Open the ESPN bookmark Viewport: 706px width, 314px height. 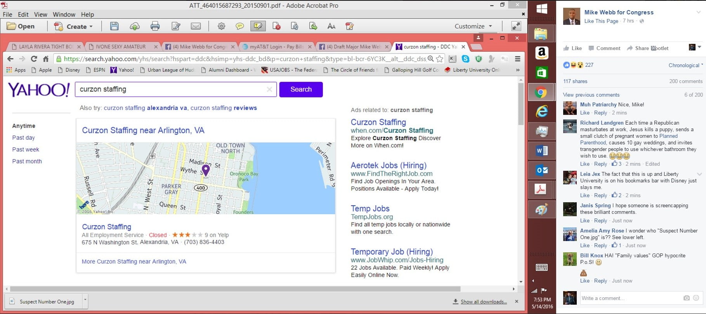tap(95, 70)
